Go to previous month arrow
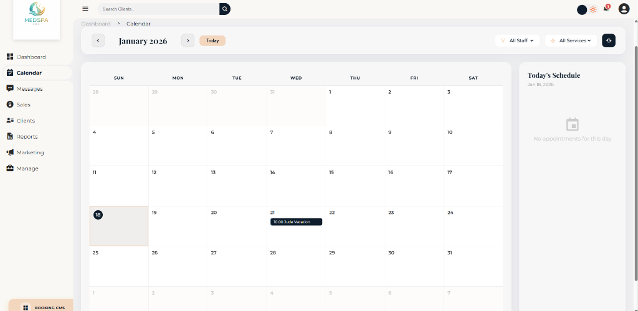Screen dimensions: 638x311 [98, 40]
